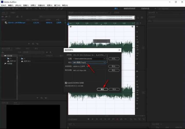Play preview in the Media Browser panel
Screen dimensions: 185x129
(38, 98)
